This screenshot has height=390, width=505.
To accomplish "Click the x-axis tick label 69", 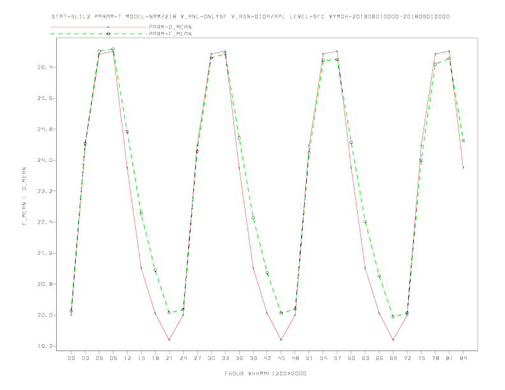I will 393,358.
